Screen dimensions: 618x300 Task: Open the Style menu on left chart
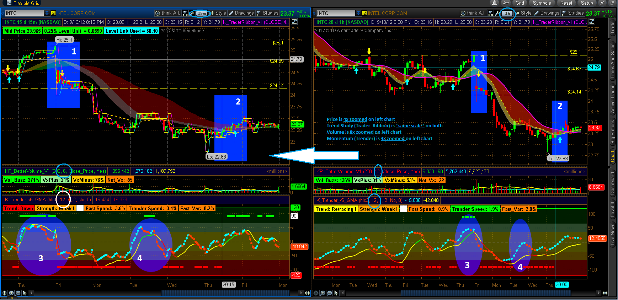click(x=218, y=13)
